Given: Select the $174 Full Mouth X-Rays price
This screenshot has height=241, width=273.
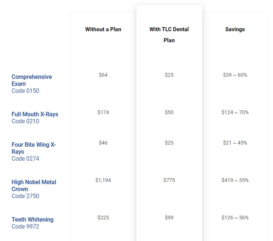Looking at the screenshot, I should (x=103, y=112).
